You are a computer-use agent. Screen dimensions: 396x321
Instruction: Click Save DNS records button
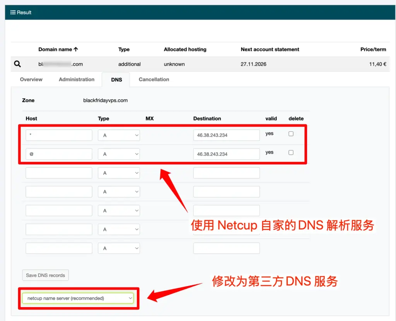tap(45, 275)
